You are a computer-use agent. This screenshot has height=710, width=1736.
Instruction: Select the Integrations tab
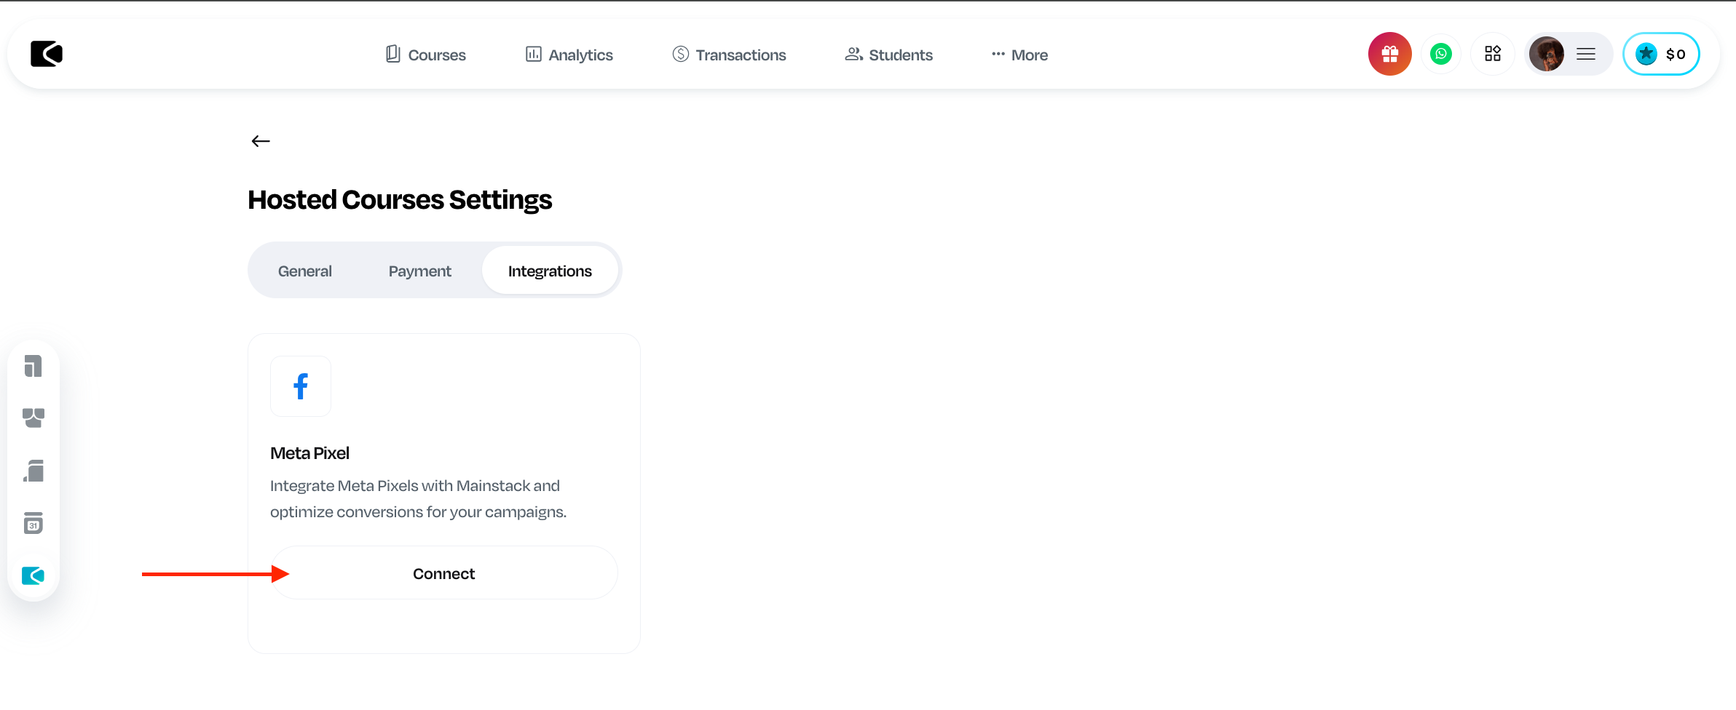tap(550, 271)
